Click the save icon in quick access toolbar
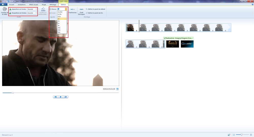The image size is (254, 137). coord(5,1)
